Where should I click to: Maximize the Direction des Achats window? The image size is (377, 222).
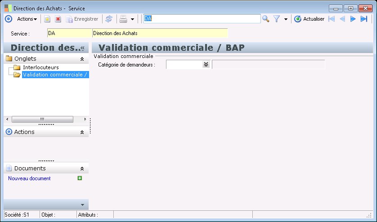350,9
